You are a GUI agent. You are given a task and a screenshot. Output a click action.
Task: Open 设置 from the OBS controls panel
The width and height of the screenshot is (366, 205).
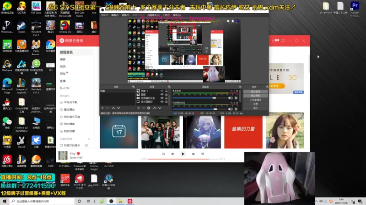[255, 104]
